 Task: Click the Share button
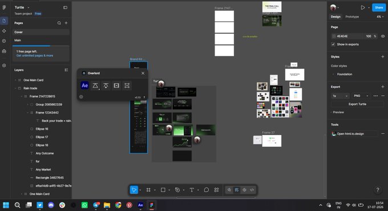[x=379, y=7]
